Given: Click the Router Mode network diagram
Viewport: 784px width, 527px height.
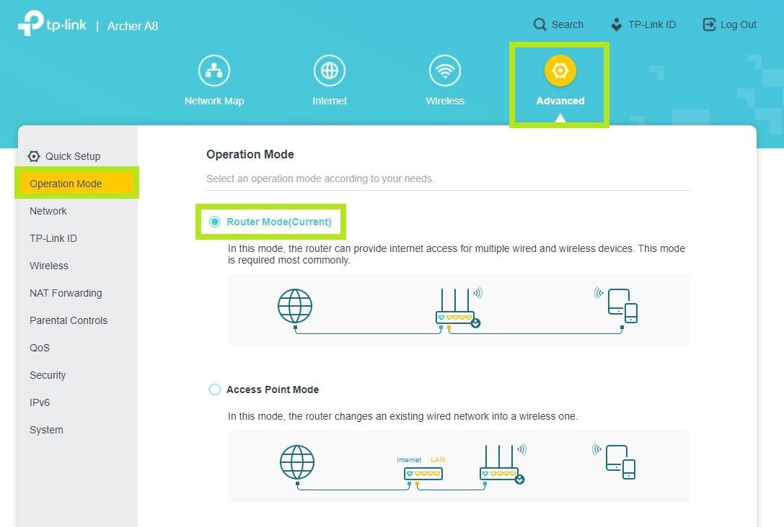Looking at the screenshot, I should pyautogui.click(x=458, y=310).
